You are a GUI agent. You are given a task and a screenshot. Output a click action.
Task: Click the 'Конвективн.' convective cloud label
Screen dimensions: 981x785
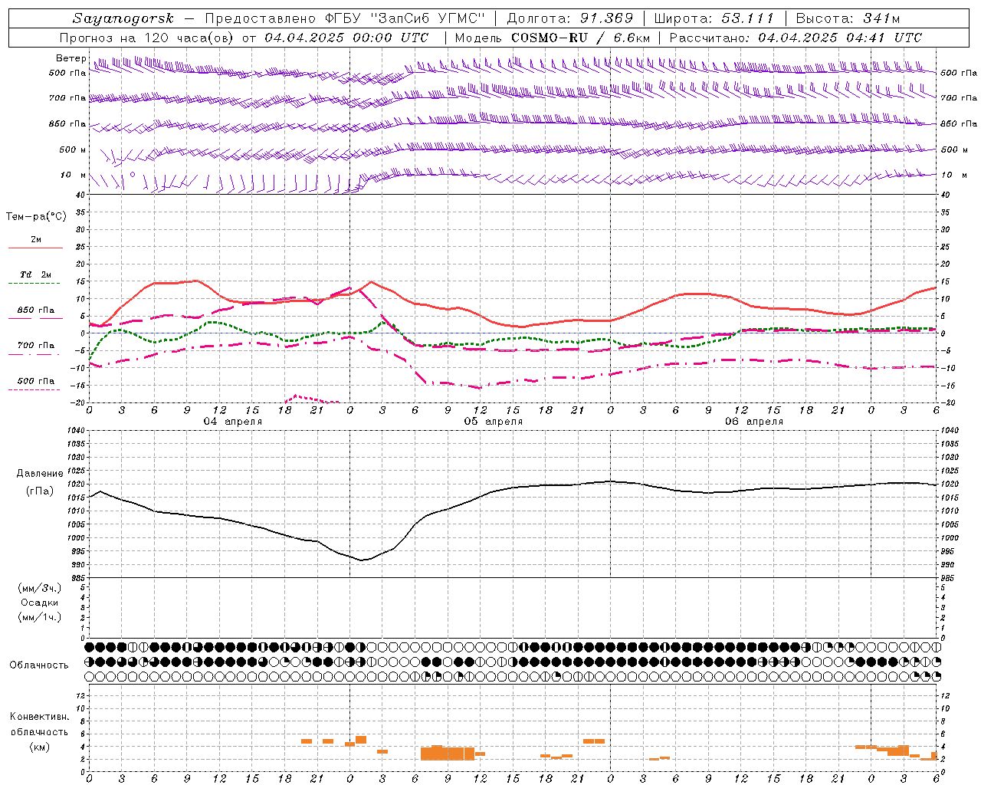(39, 717)
